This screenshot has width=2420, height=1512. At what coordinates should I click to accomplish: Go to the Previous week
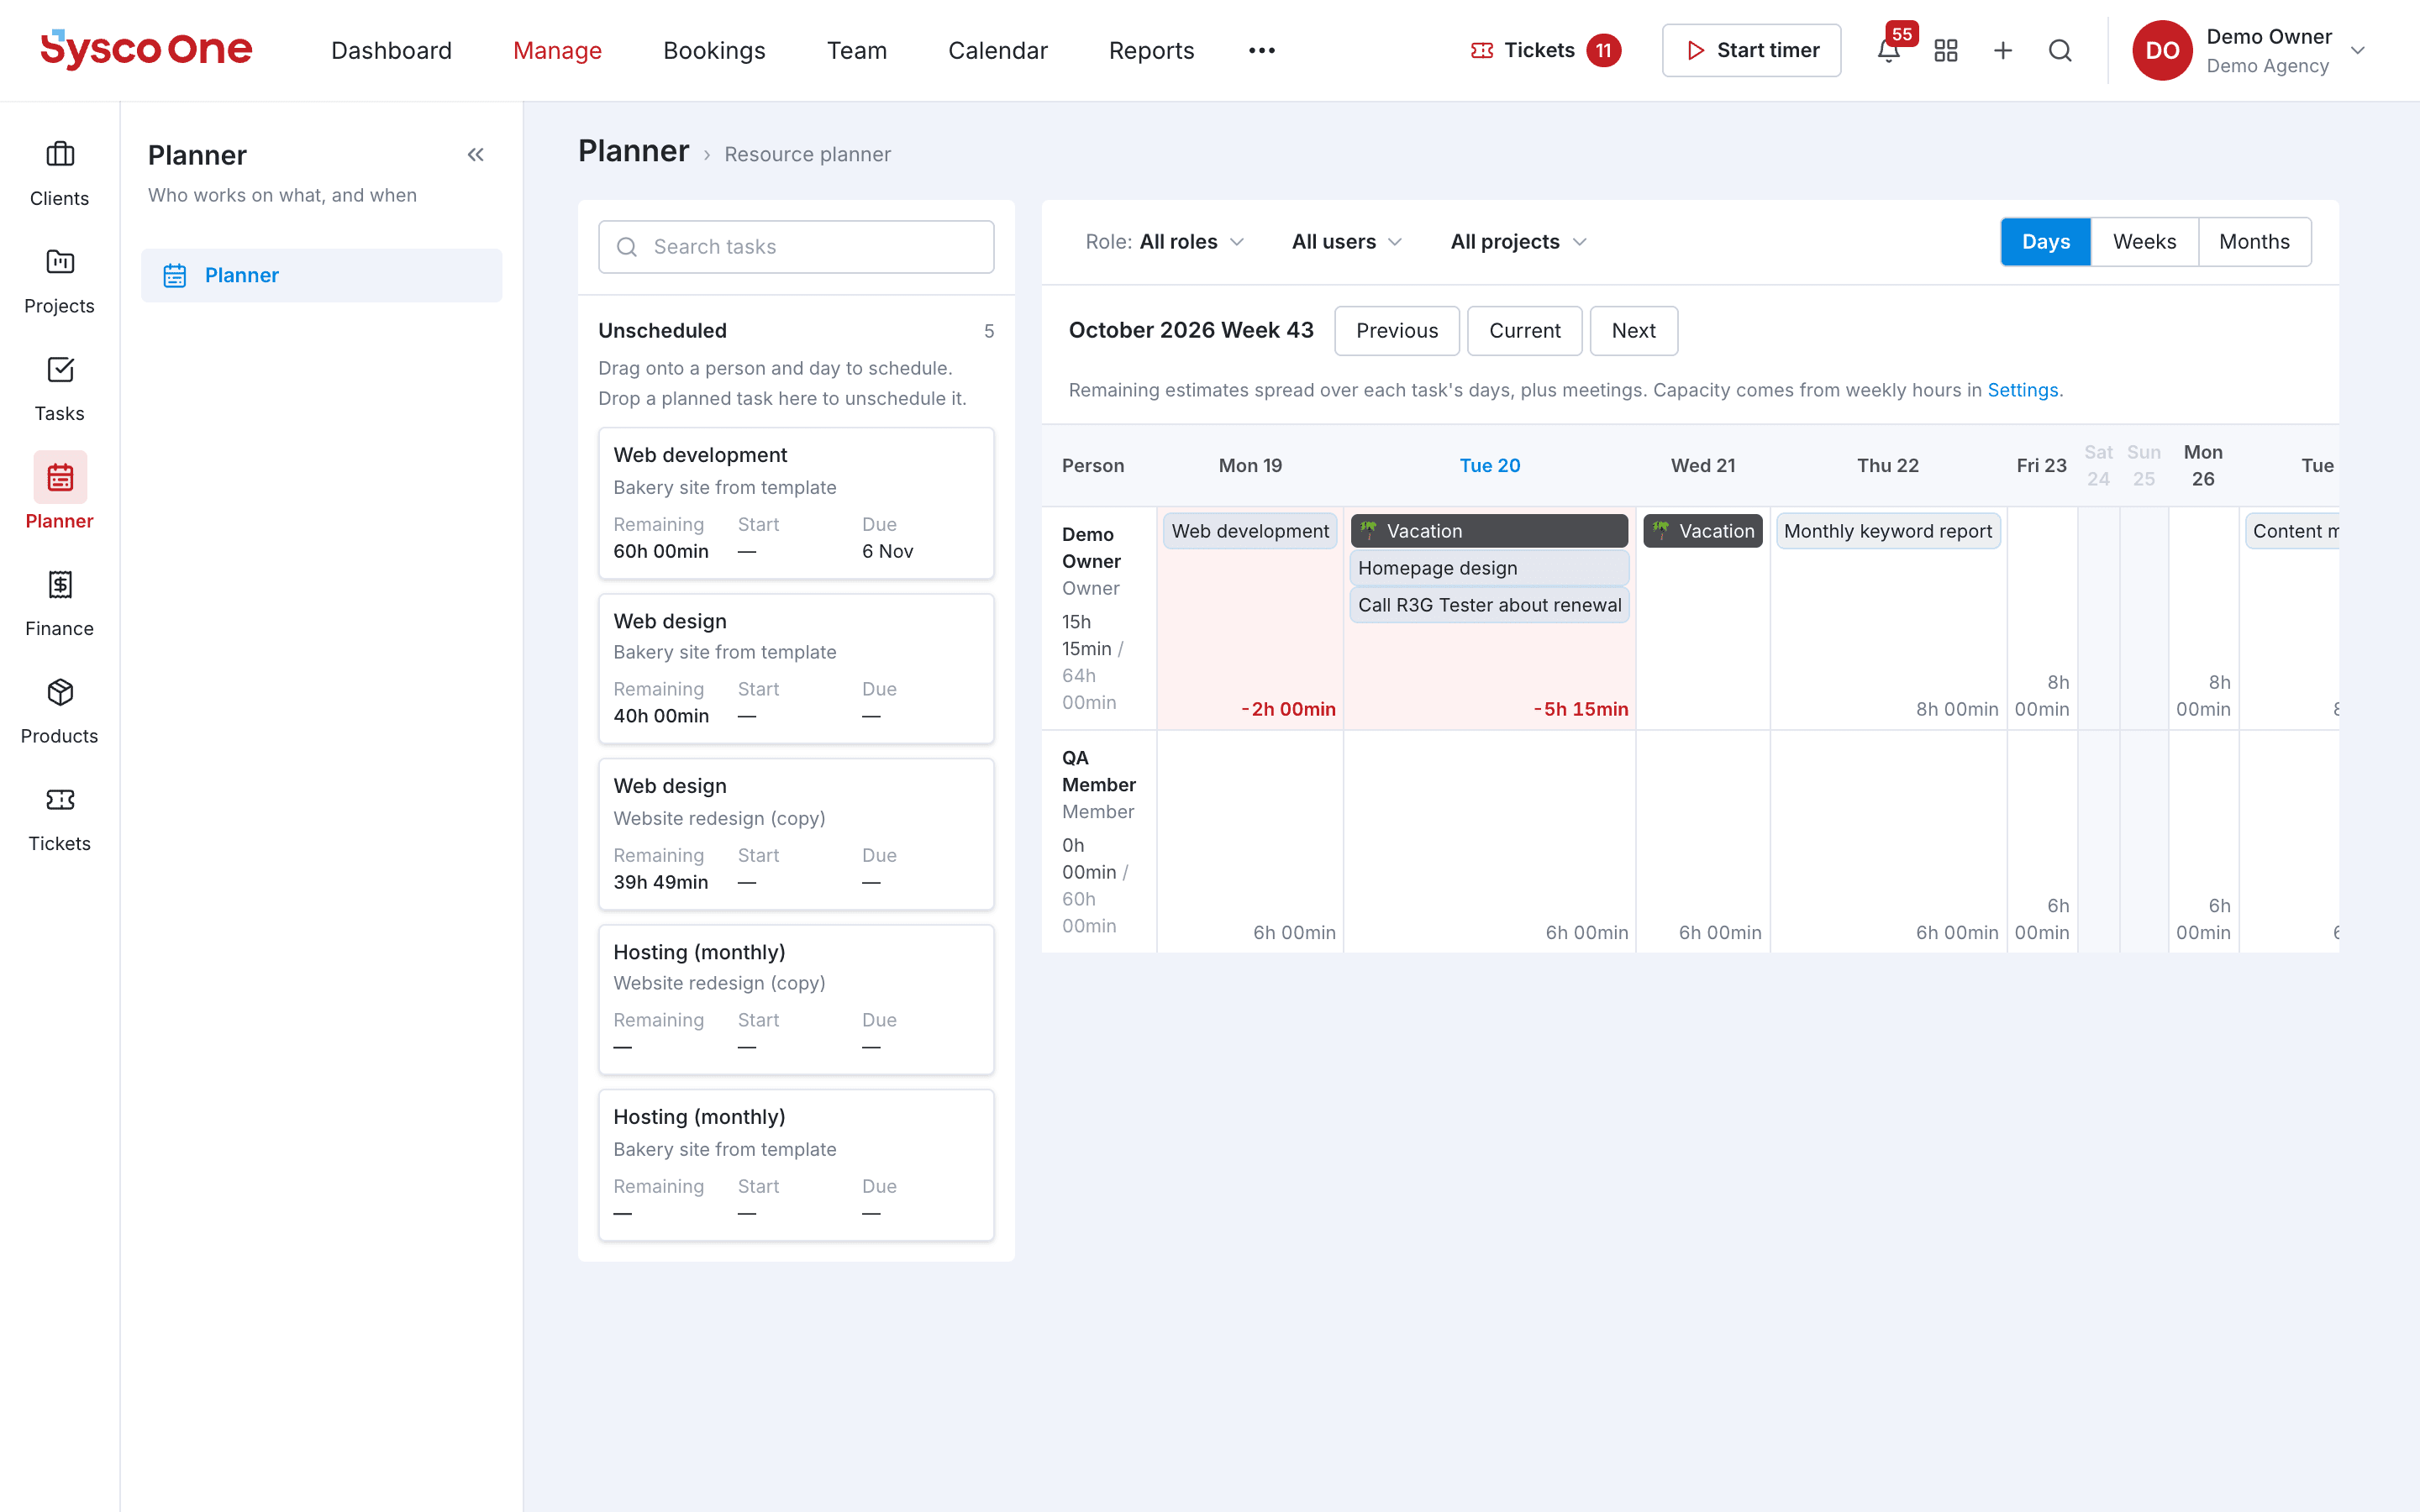point(1397,331)
